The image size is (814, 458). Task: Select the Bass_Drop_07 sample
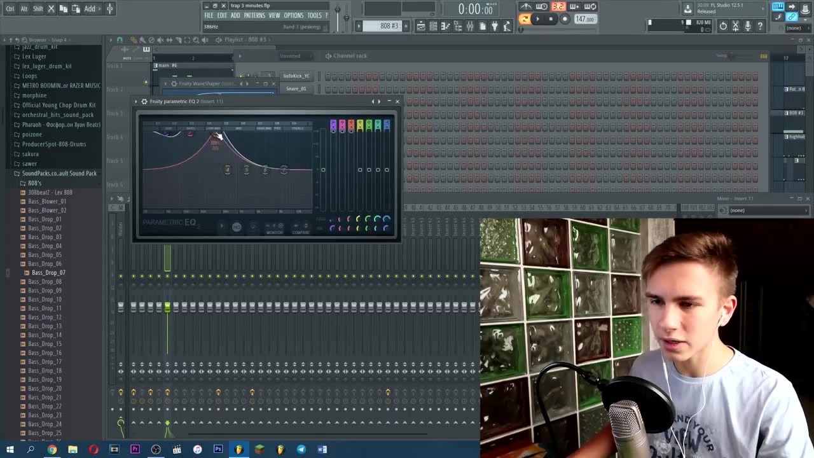pos(48,273)
